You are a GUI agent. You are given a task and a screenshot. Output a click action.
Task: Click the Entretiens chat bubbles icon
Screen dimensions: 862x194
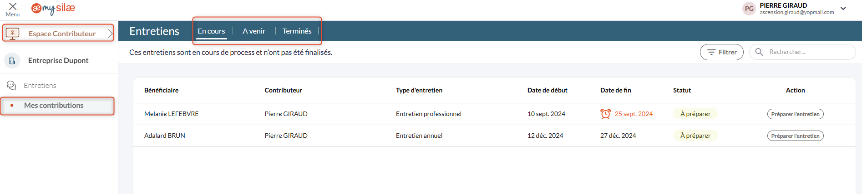click(x=12, y=85)
